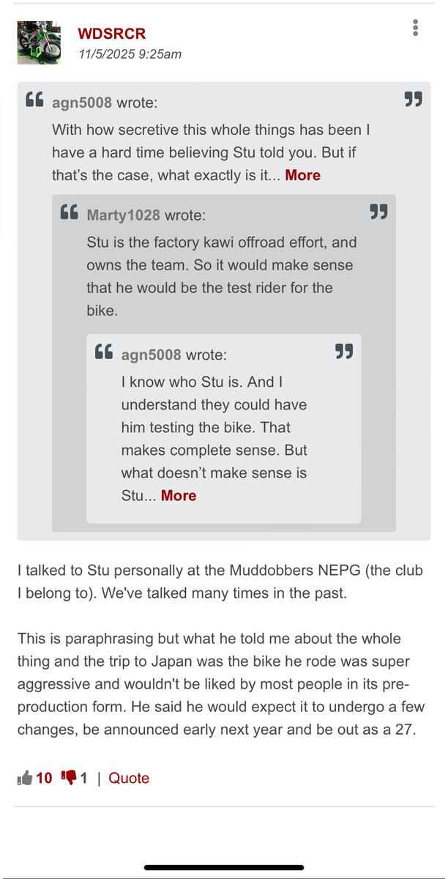Viewport: 448px width, 879px height.
Task: Click the opening quote mark beside Marty1028
Action: click(69, 212)
